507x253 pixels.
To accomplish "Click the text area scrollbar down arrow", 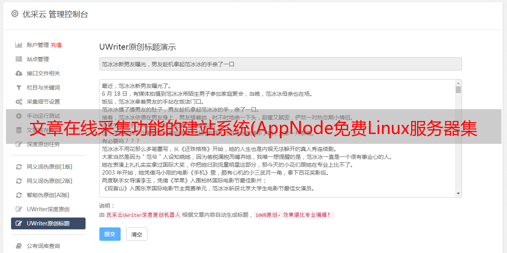I will (458, 193).
